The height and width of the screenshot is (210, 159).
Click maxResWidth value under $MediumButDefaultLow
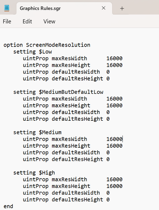[x=114, y=99]
